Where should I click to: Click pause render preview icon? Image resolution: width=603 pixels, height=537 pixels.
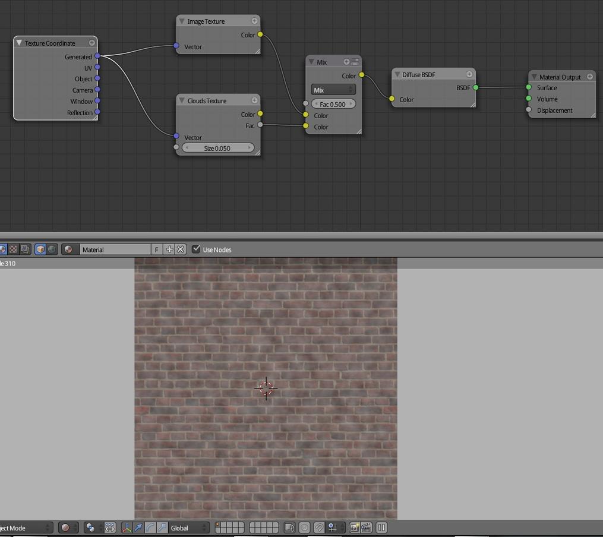pos(381,527)
